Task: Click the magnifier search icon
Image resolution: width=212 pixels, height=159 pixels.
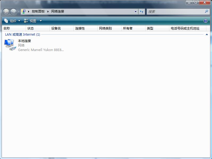Action: pos(206,11)
